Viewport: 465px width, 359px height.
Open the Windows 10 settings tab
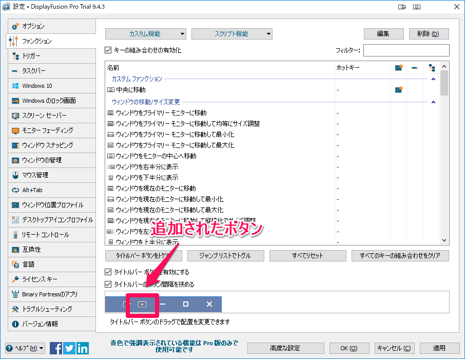tap(52, 86)
